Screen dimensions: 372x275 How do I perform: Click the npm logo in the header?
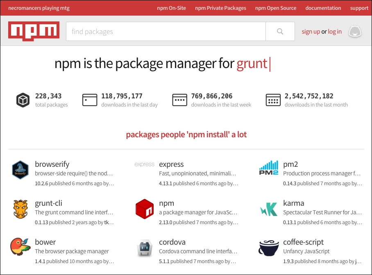(34, 31)
